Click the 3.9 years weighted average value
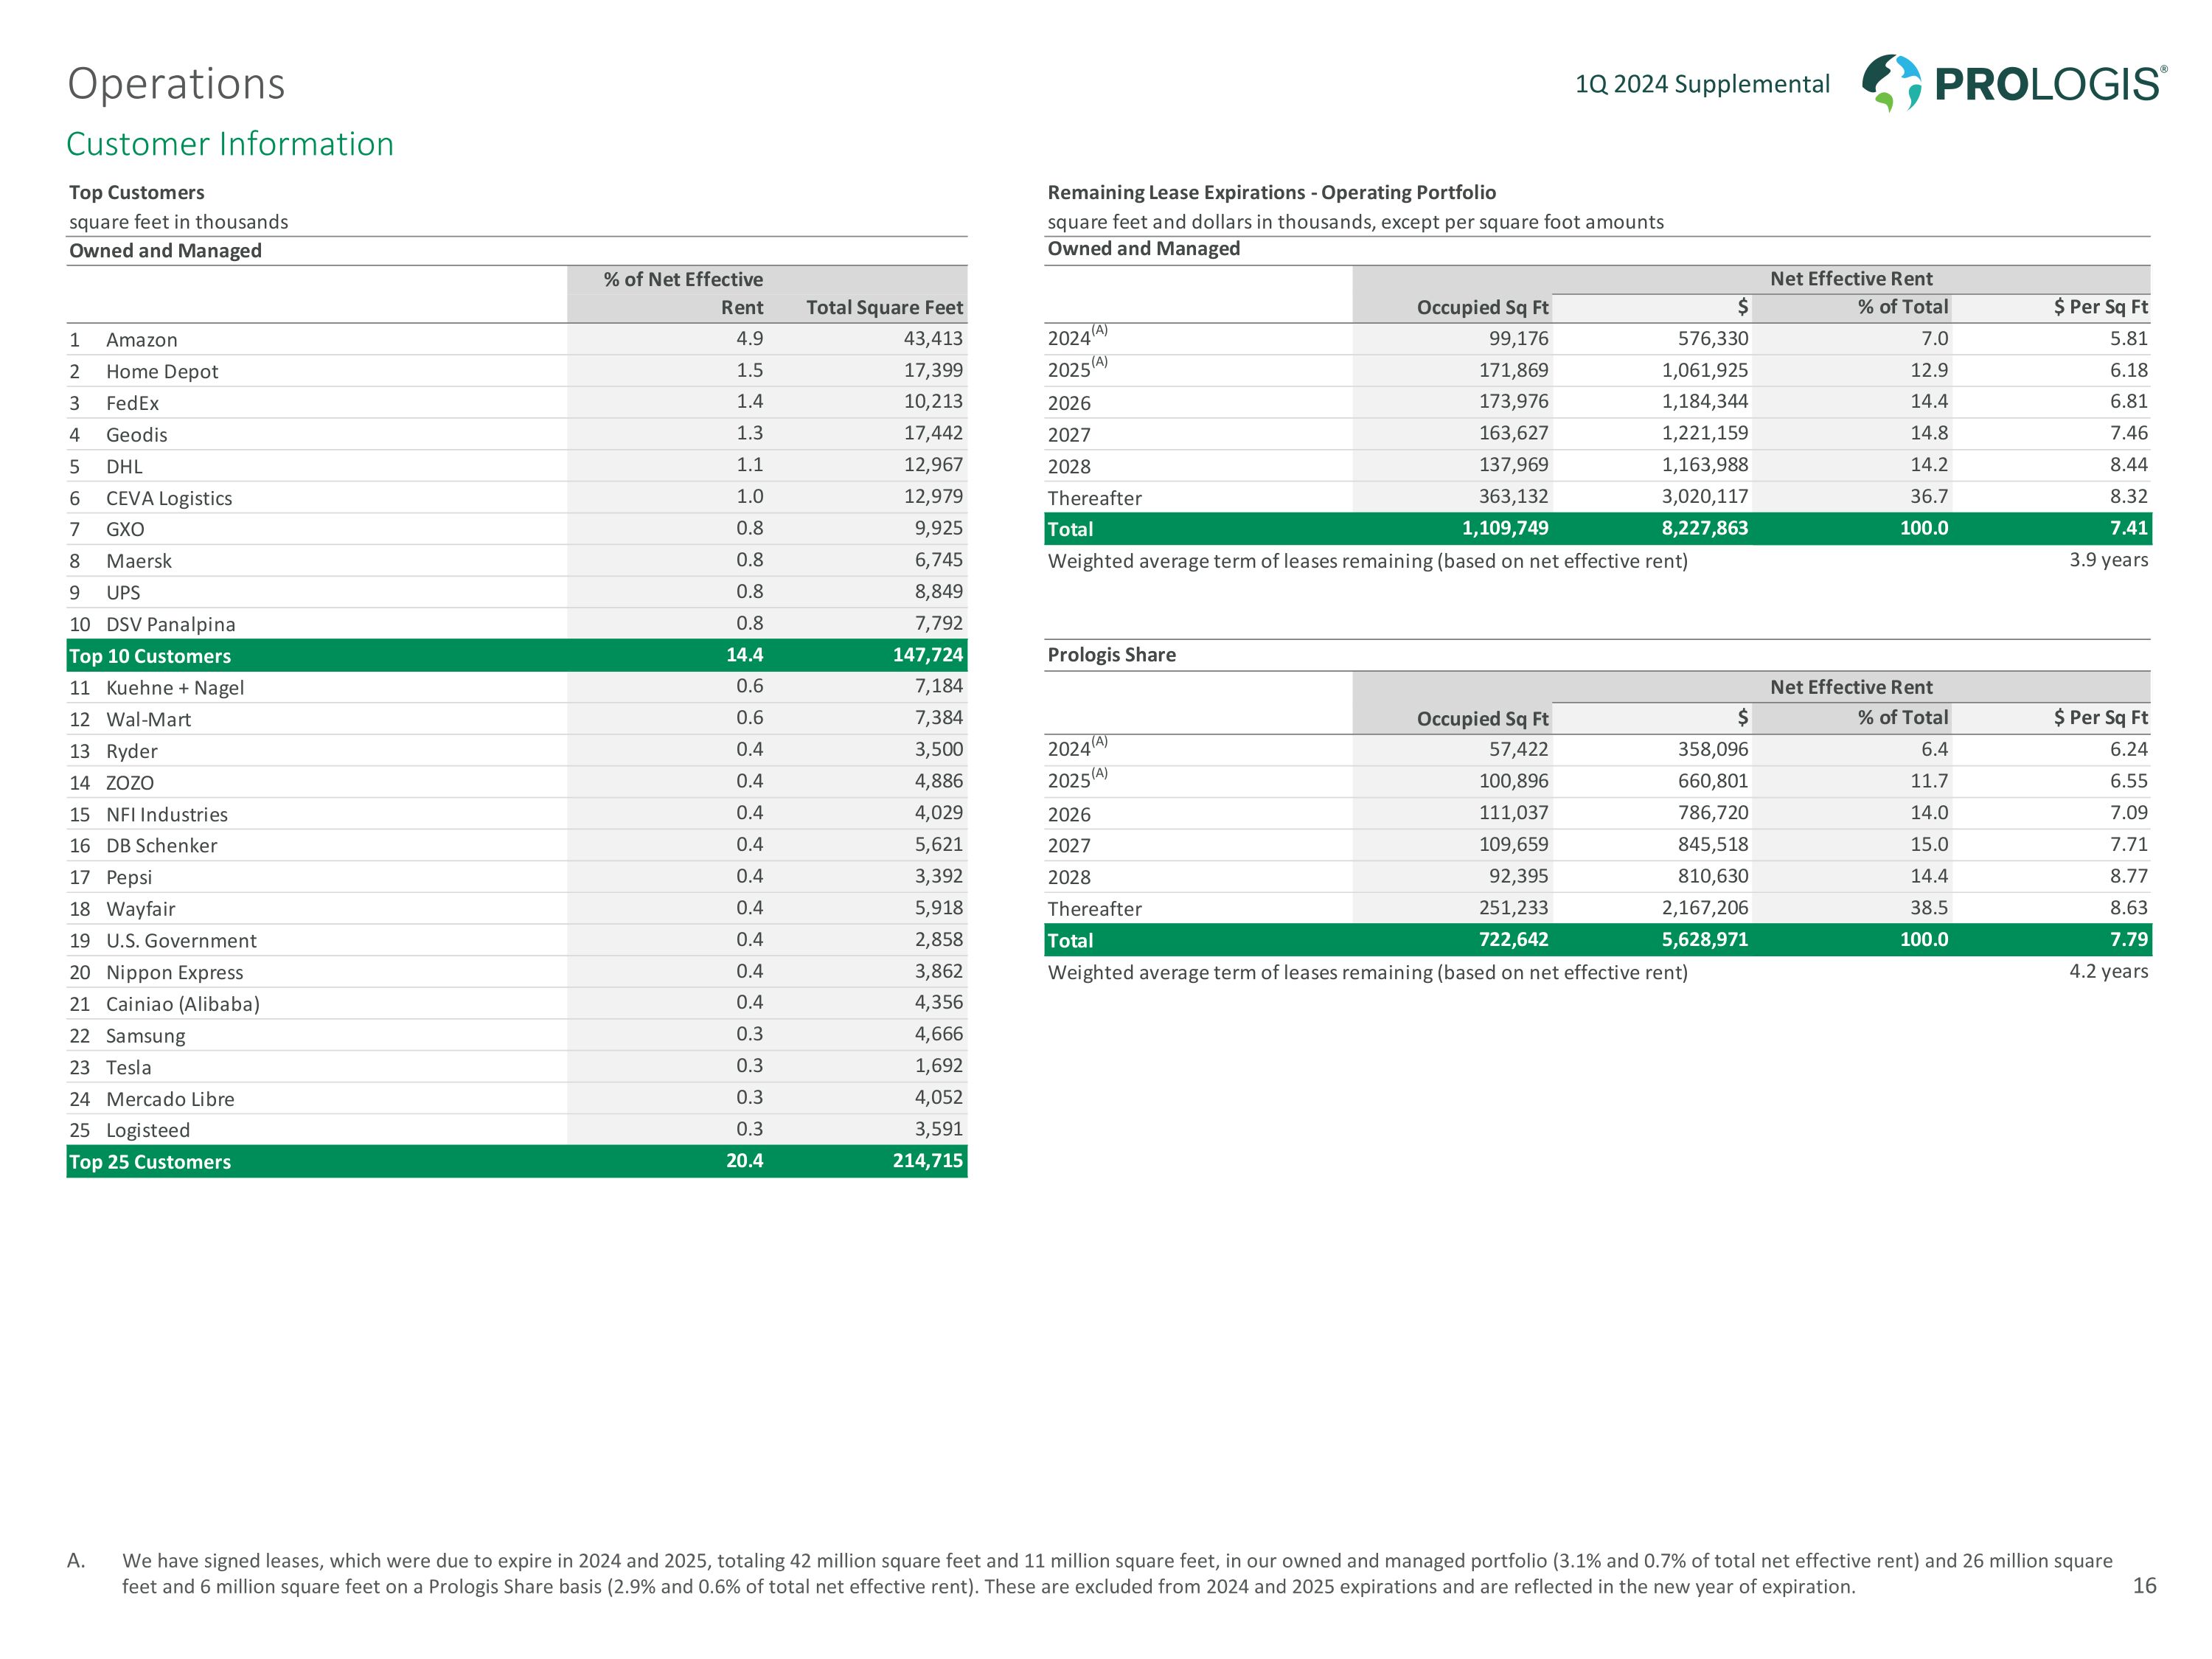Viewport: 2212px width, 1659px height. click(2108, 560)
